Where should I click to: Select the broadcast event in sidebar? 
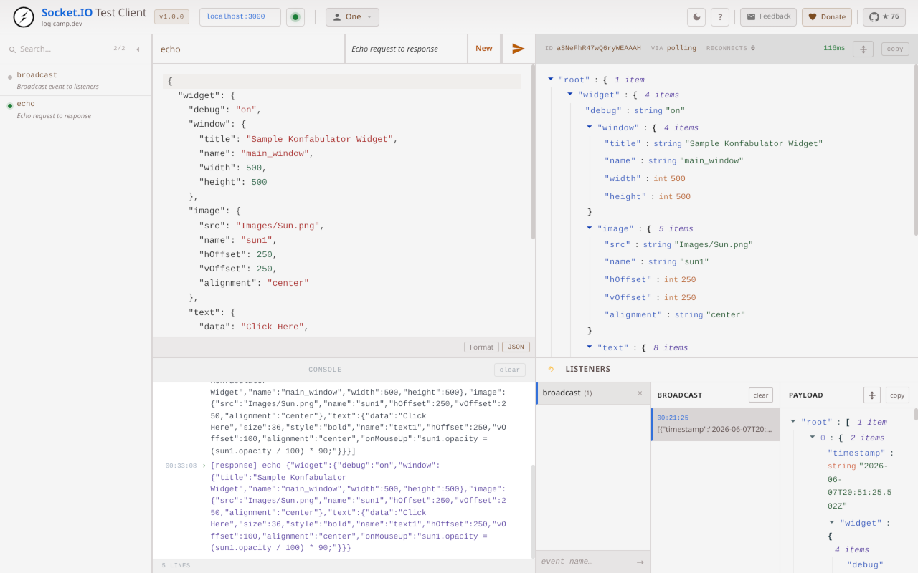pyautogui.click(x=75, y=80)
